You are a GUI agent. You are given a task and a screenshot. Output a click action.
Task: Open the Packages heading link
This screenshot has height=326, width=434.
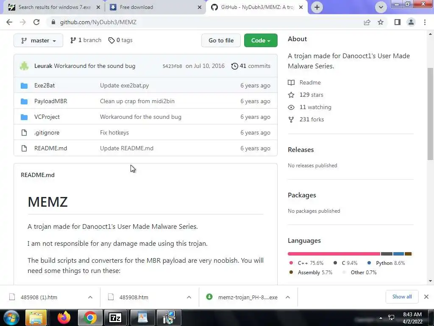[302, 195]
